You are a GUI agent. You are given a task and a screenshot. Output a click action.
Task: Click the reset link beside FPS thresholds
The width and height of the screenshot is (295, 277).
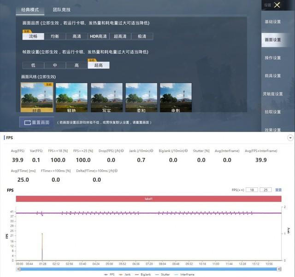[x=278, y=190]
